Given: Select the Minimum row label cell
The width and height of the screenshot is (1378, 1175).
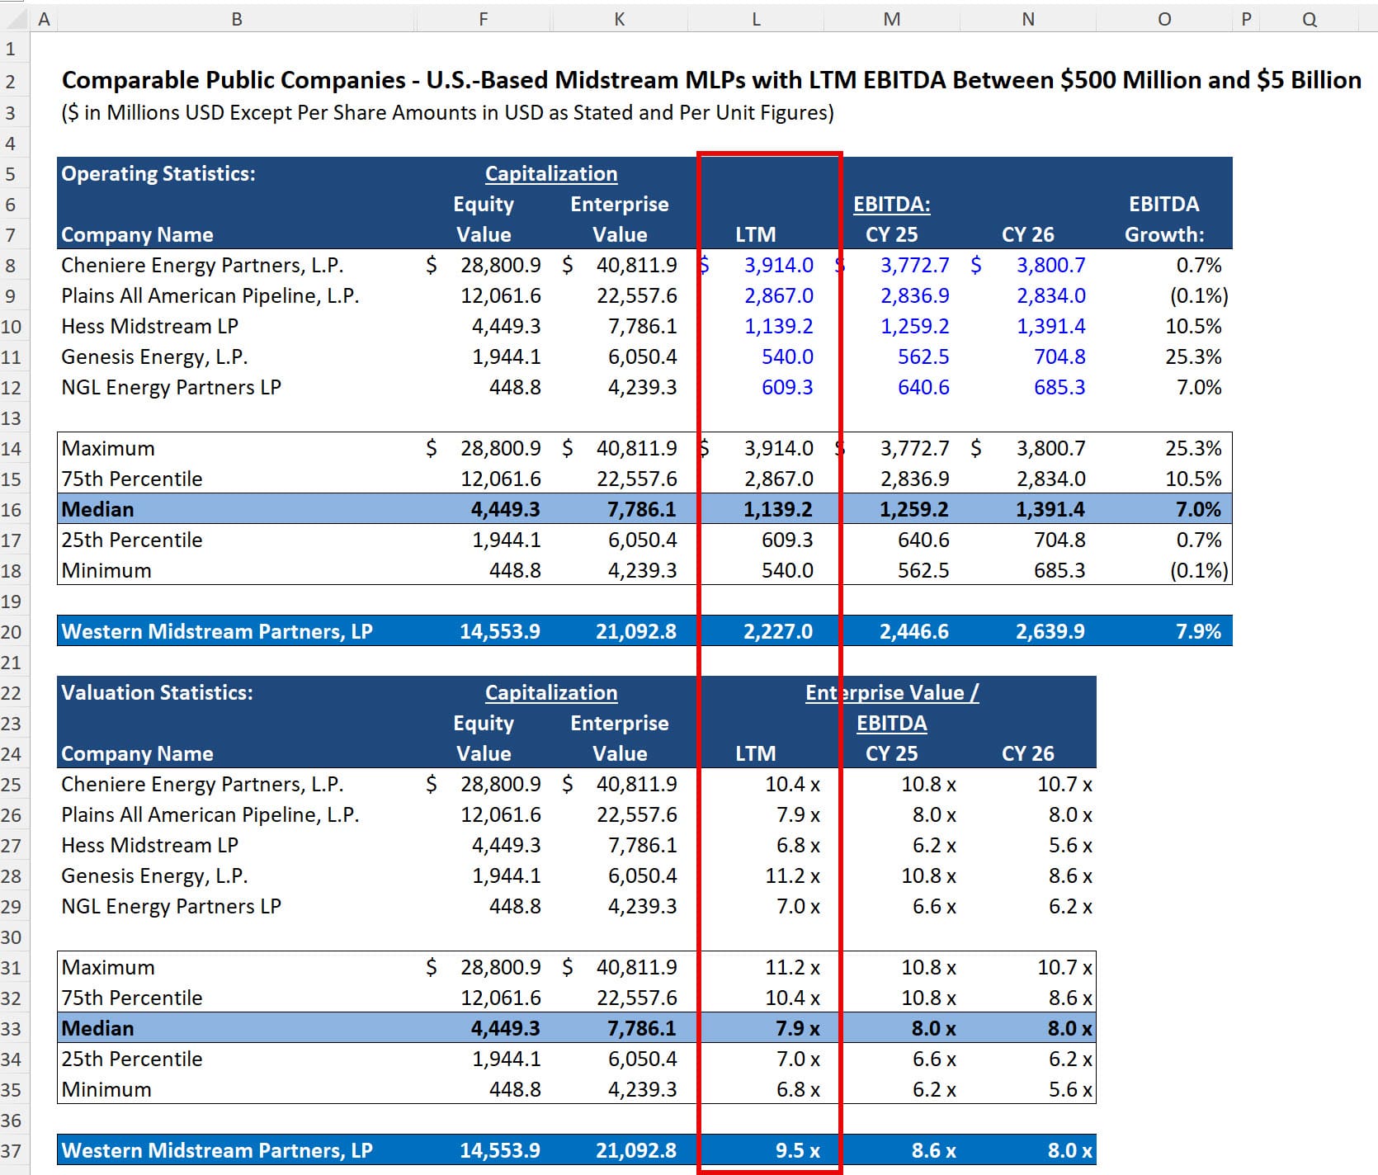Looking at the screenshot, I should click(106, 569).
